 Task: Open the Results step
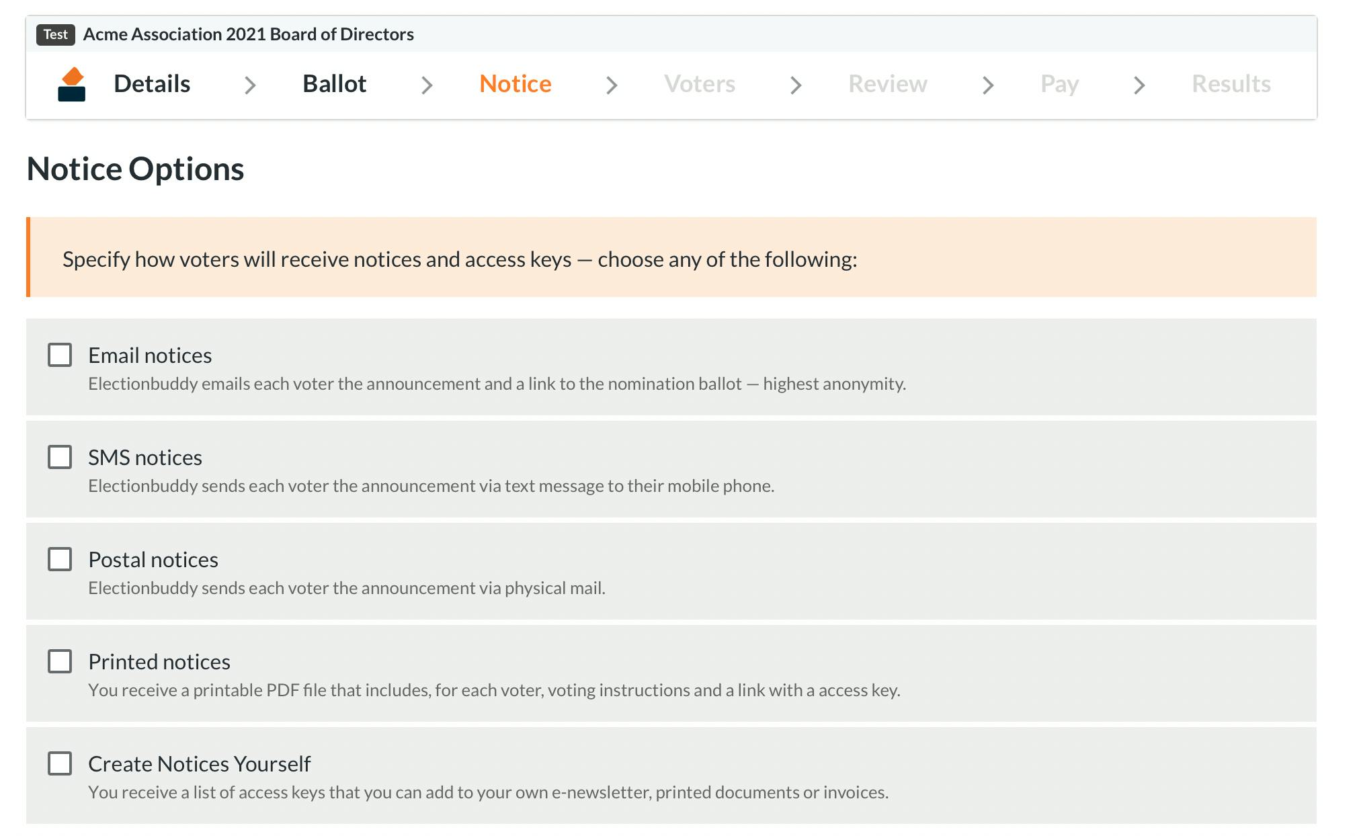click(x=1231, y=84)
